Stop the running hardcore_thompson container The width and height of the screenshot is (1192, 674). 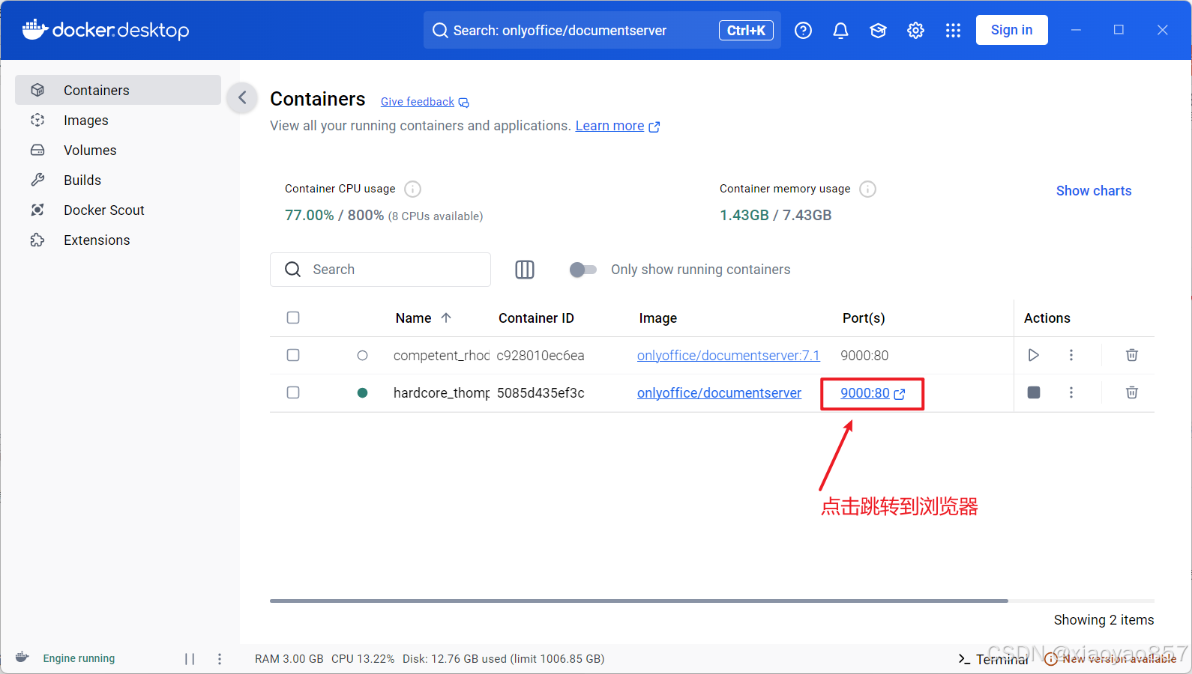pyautogui.click(x=1033, y=392)
